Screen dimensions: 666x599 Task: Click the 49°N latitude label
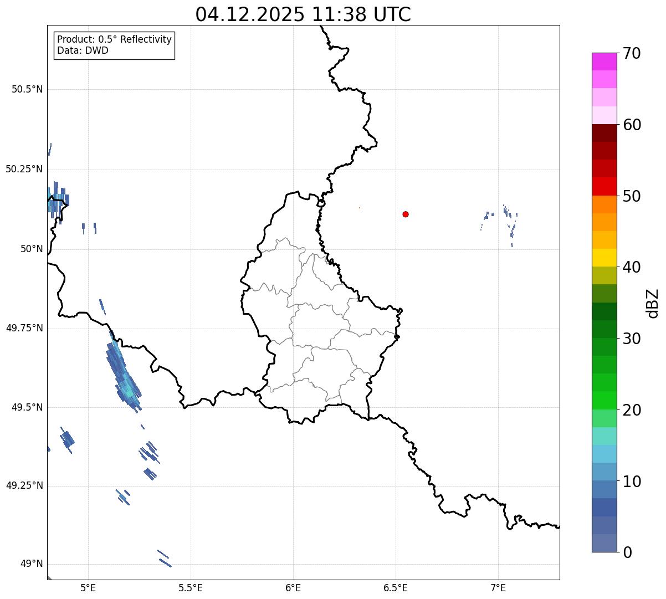point(32,564)
